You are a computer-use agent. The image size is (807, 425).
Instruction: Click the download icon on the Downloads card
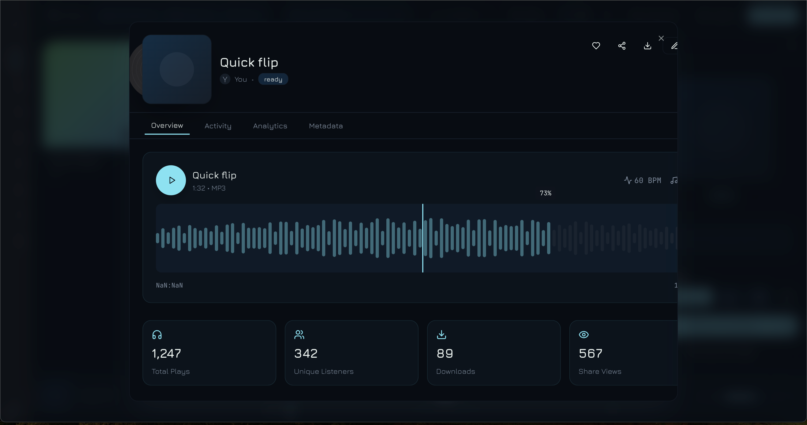(x=441, y=334)
